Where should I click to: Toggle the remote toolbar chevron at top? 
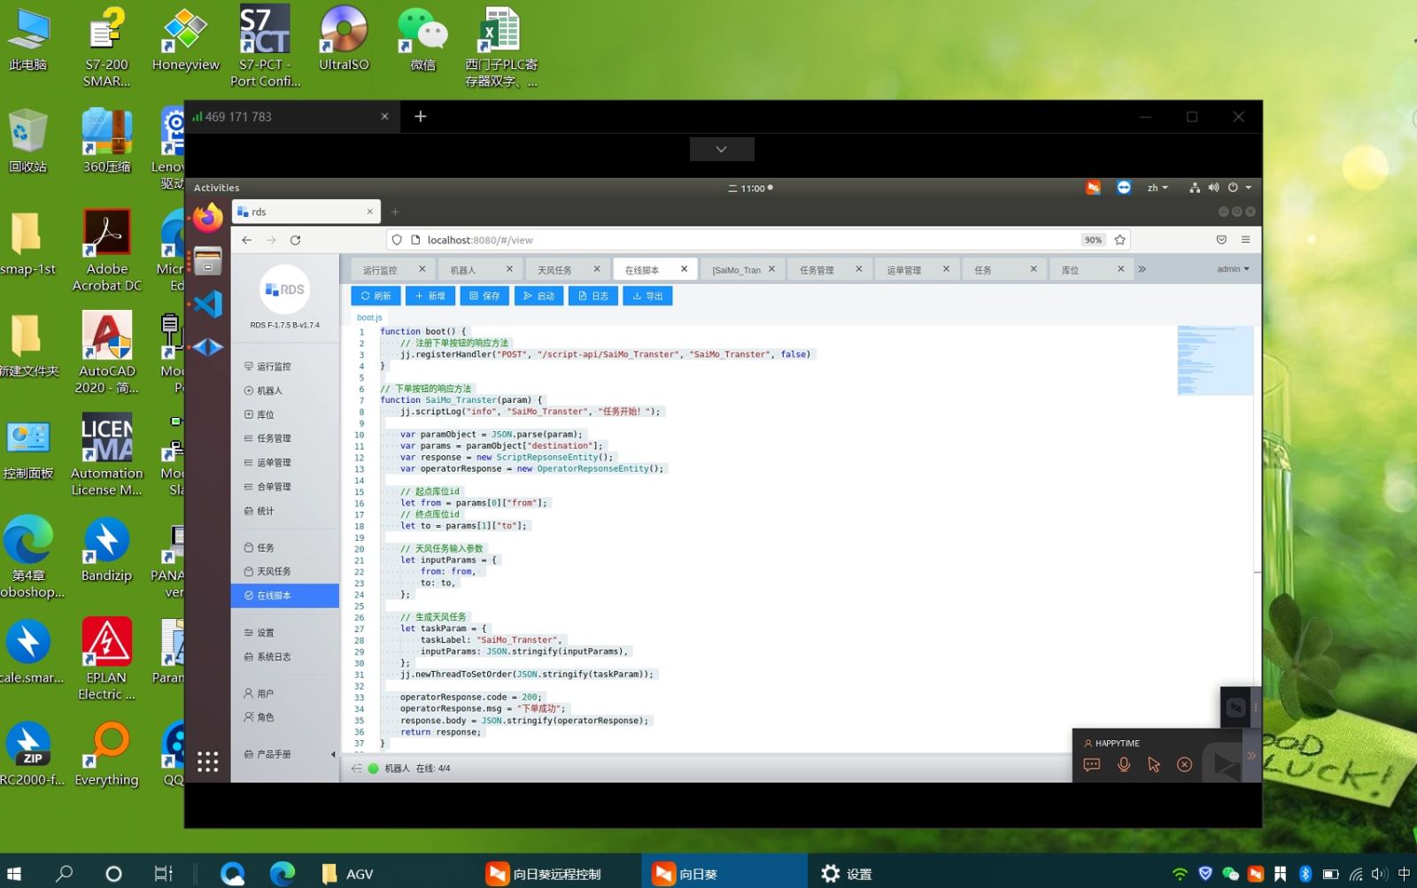pos(722,149)
